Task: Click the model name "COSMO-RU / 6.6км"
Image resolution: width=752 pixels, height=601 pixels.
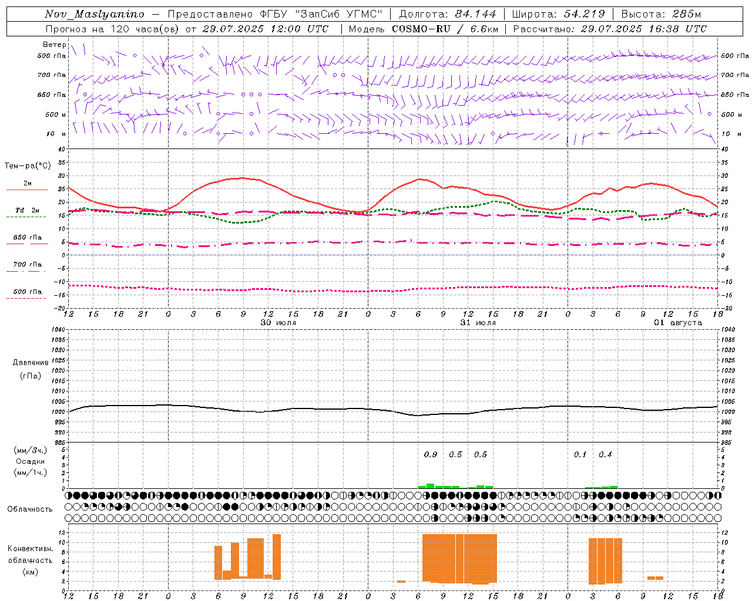Action: coord(445,29)
